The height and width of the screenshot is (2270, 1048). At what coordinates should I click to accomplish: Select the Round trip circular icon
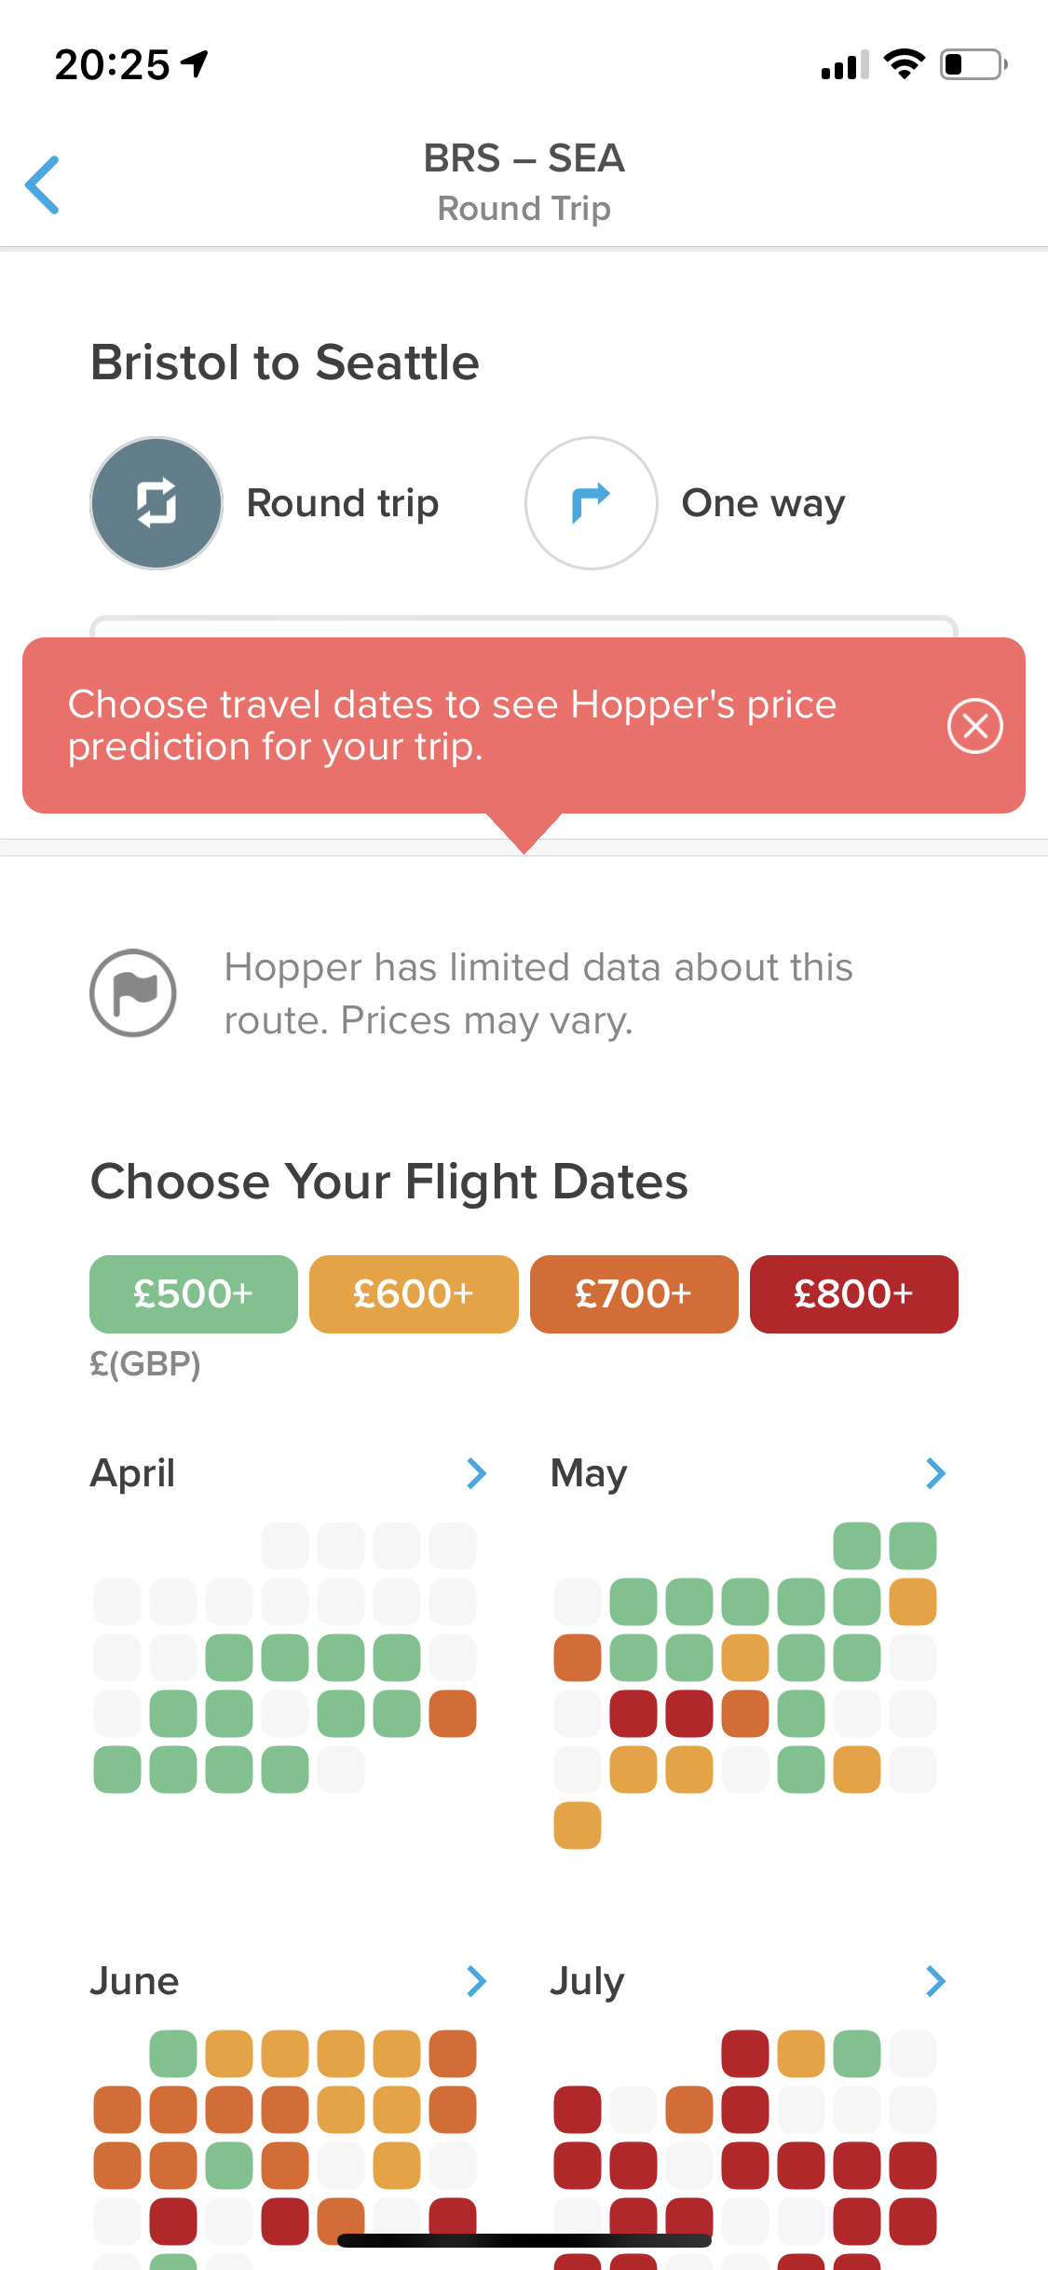(157, 503)
